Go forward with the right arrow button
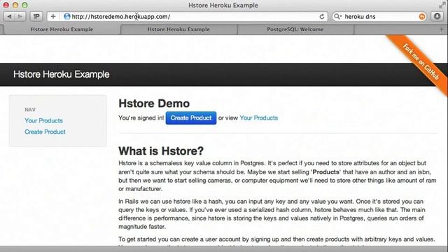448x252 pixels. [20, 17]
